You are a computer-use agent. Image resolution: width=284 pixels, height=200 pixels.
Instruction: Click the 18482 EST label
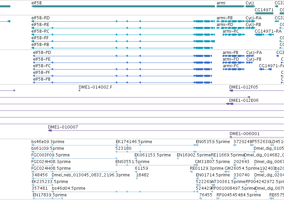143,175
